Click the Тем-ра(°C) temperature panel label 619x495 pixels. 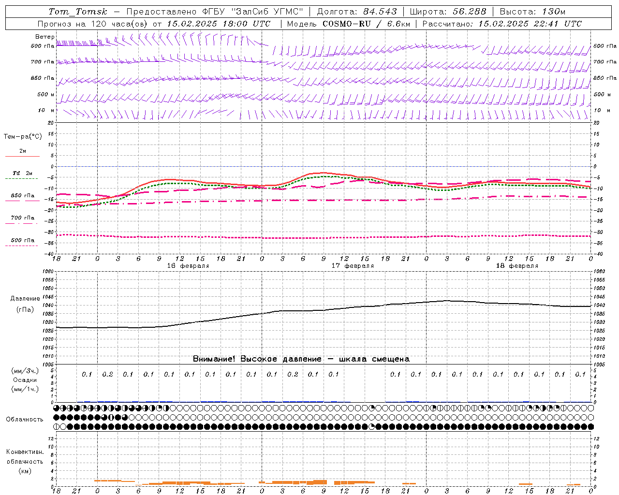click(x=23, y=137)
